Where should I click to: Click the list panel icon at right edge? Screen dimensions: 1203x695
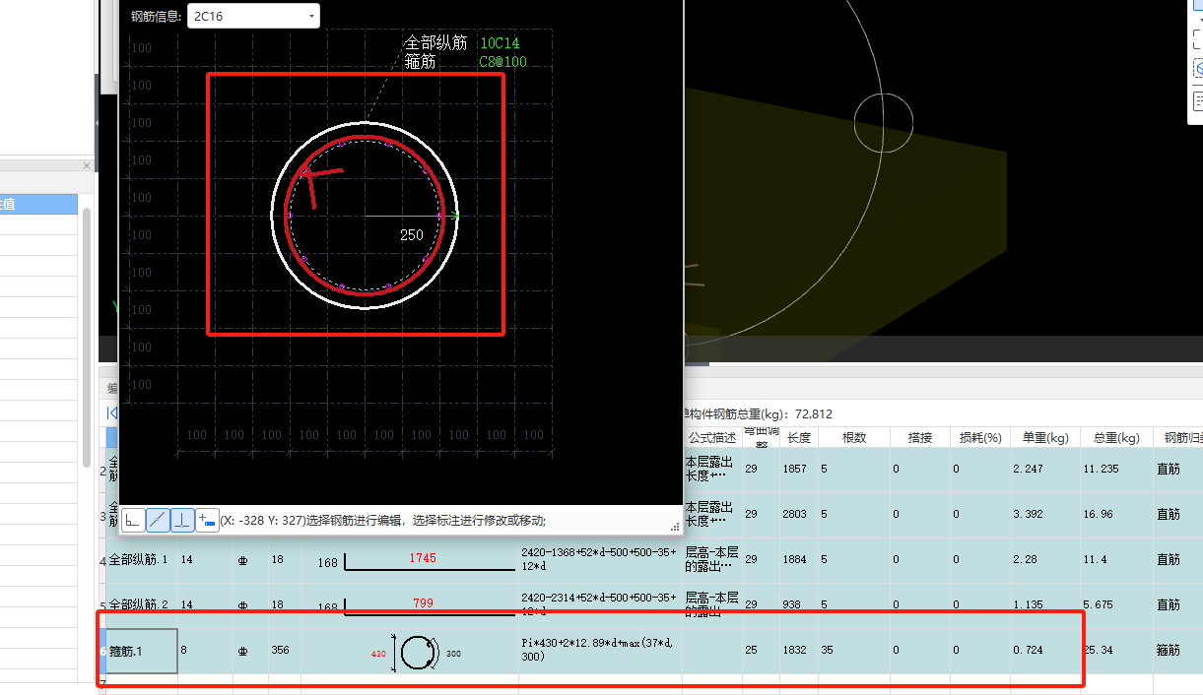[x=1198, y=101]
